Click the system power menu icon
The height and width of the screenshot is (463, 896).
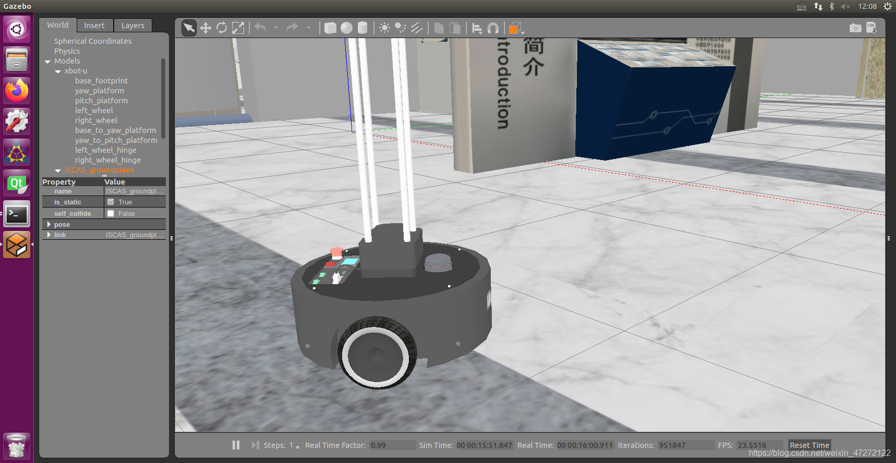coord(888,6)
